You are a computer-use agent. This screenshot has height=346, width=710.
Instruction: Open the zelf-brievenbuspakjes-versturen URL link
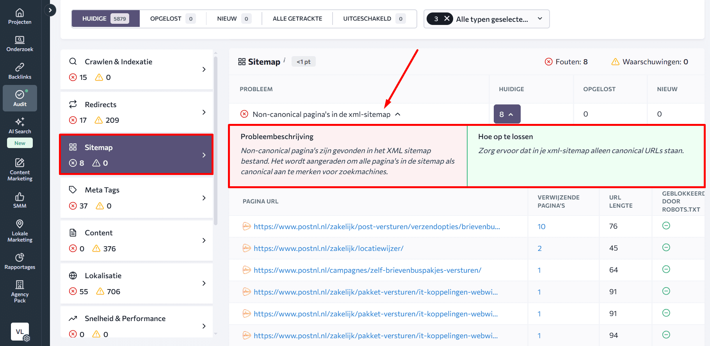[x=367, y=270]
